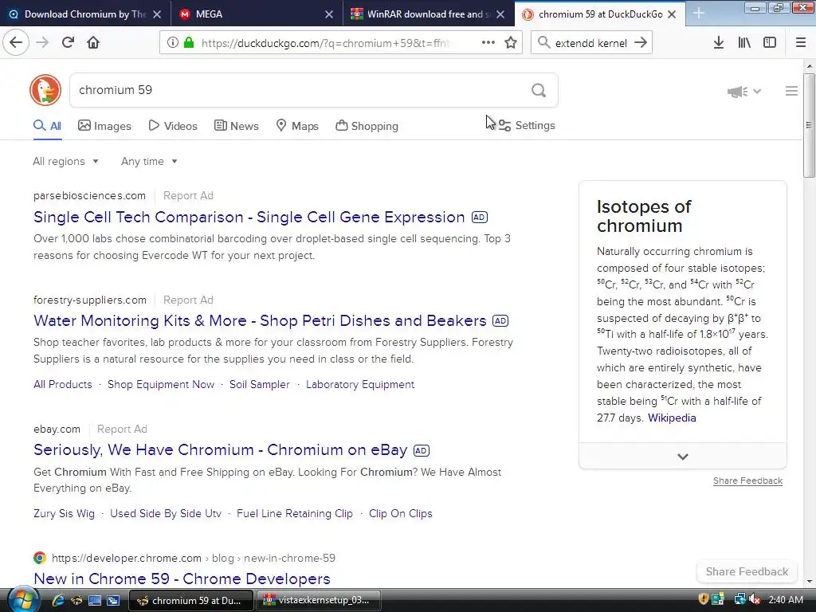The height and width of the screenshot is (612, 816).
Task: Expand the Any time filter
Action: point(149,161)
